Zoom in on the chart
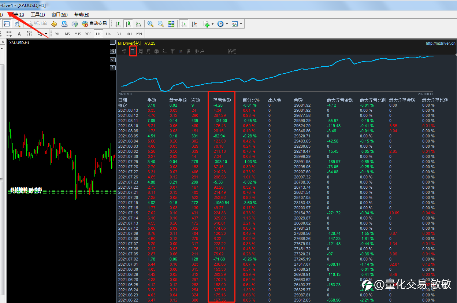457x303 pixels. 151,24
